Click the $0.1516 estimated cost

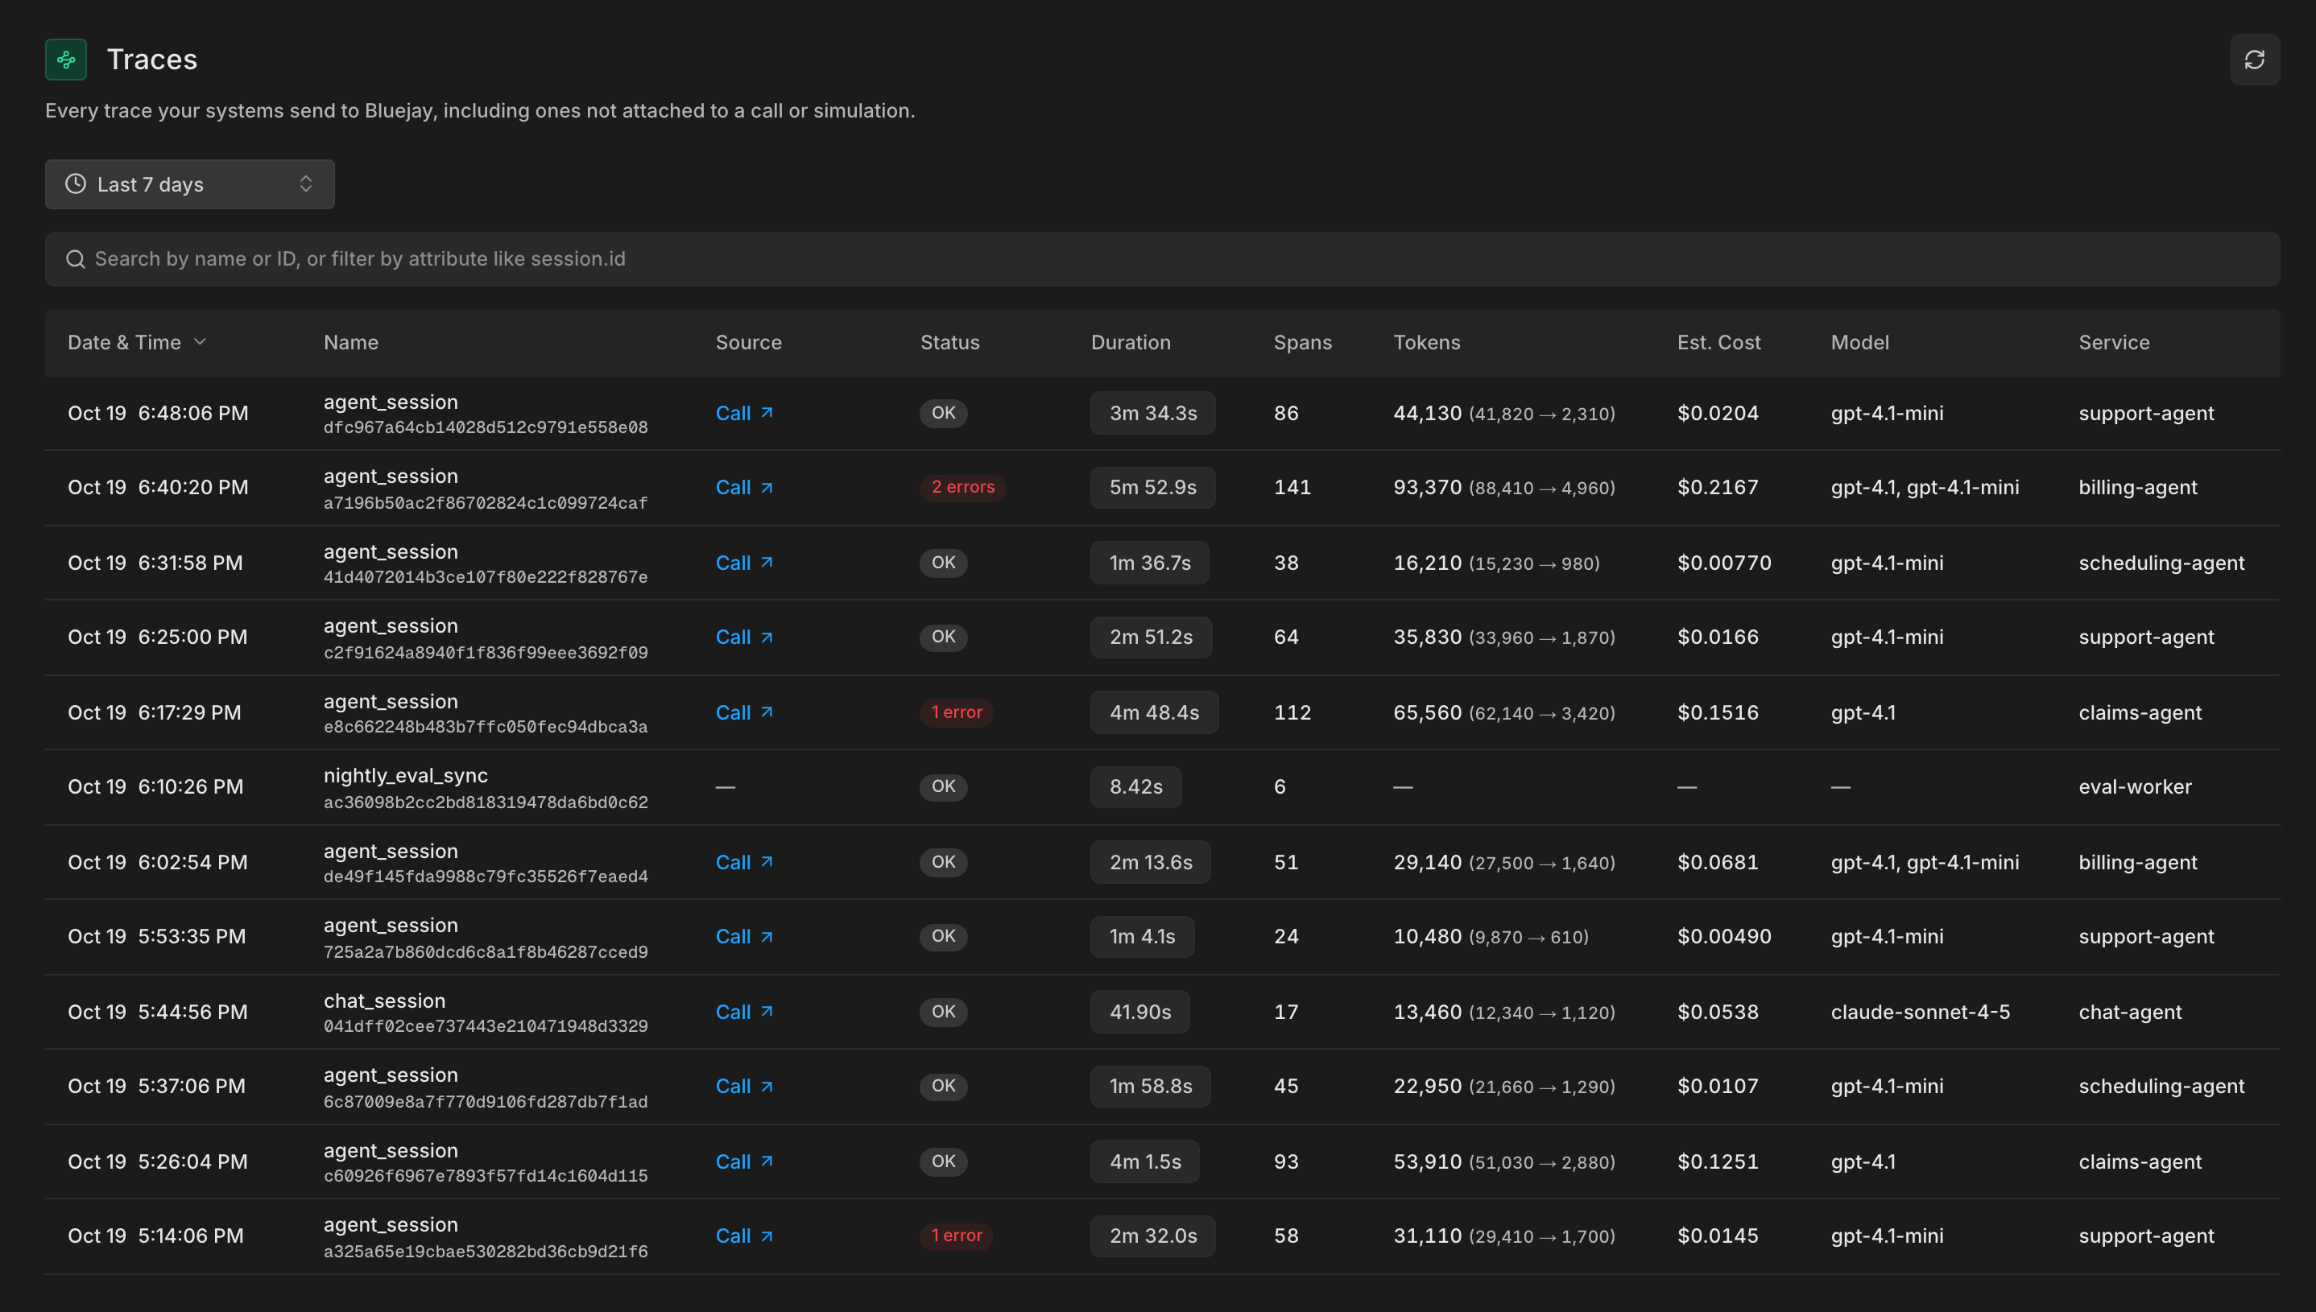(x=1718, y=712)
